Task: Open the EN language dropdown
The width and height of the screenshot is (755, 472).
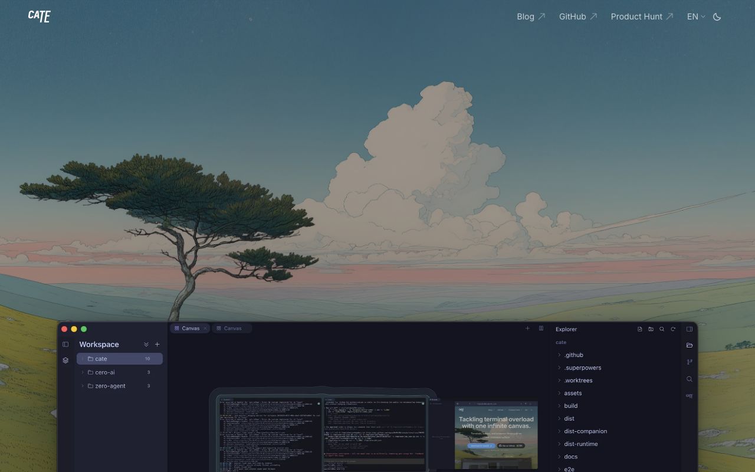Action: (696, 17)
